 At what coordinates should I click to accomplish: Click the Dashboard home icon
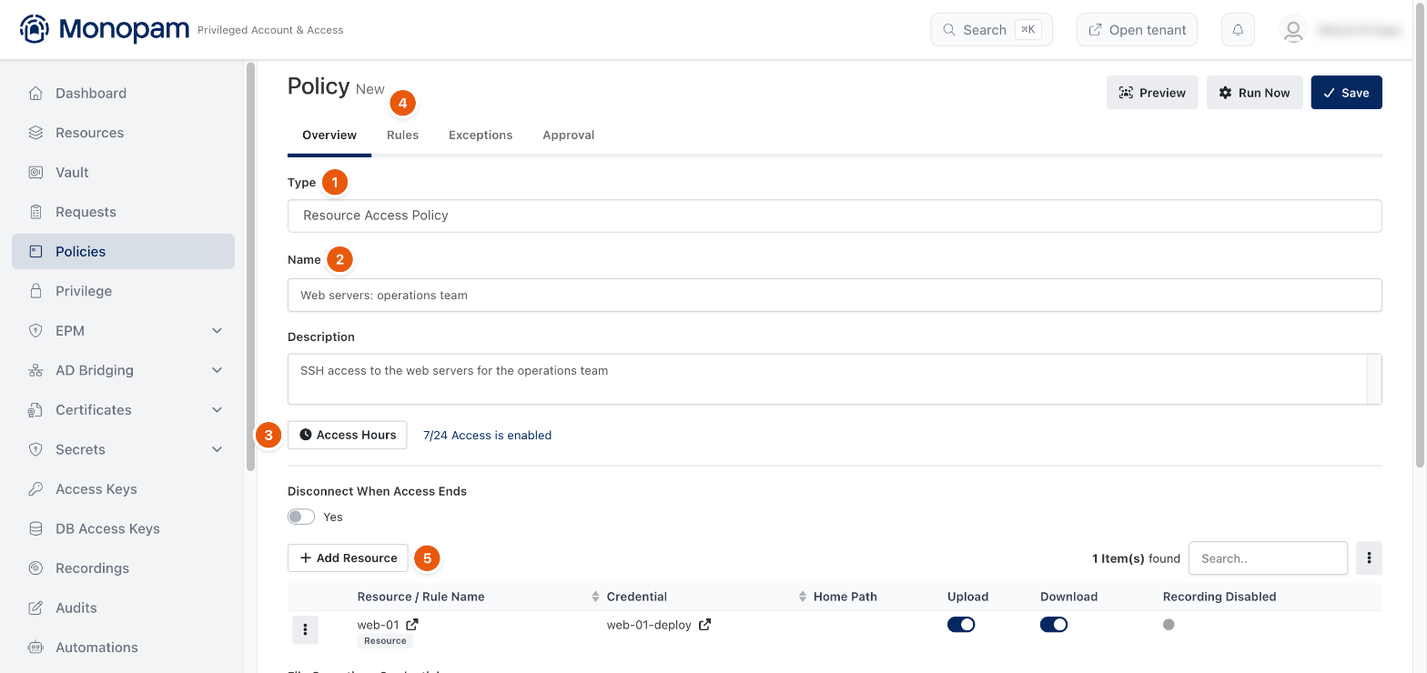click(35, 93)
